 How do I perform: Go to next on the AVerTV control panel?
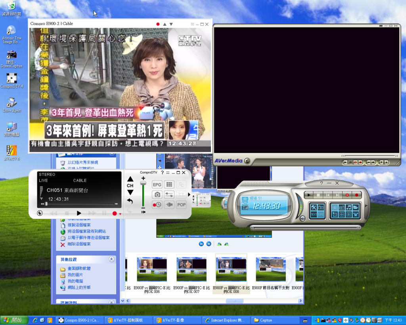coord(338,195)
